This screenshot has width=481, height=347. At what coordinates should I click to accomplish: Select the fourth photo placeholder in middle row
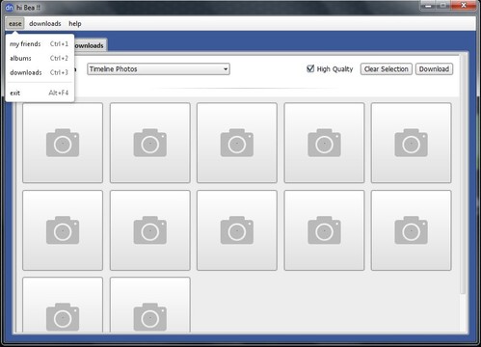click(x=324, y=230)
